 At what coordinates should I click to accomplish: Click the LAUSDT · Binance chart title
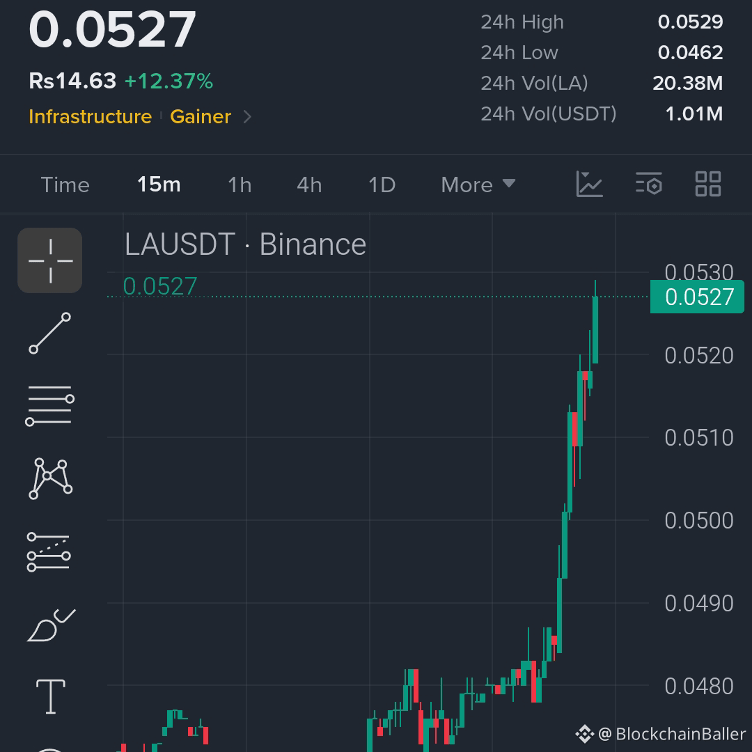tap(245, 244)
